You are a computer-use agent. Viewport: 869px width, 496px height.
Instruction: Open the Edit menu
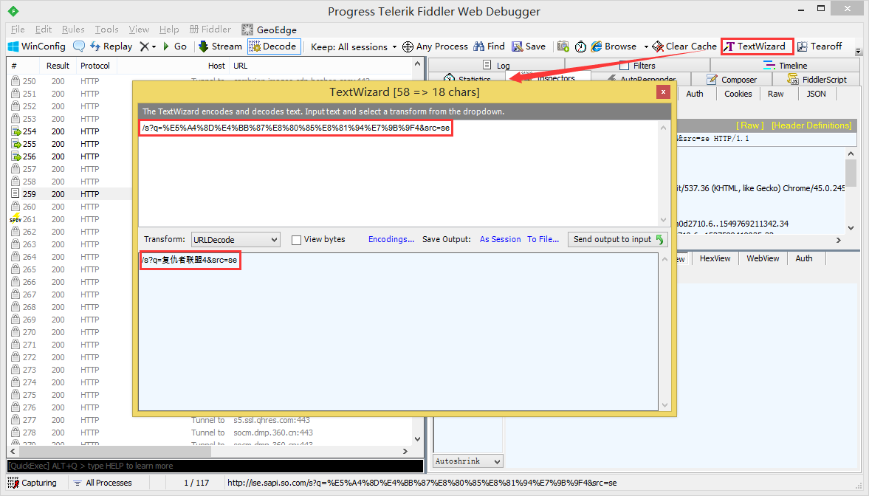click(x=44, y=30)
